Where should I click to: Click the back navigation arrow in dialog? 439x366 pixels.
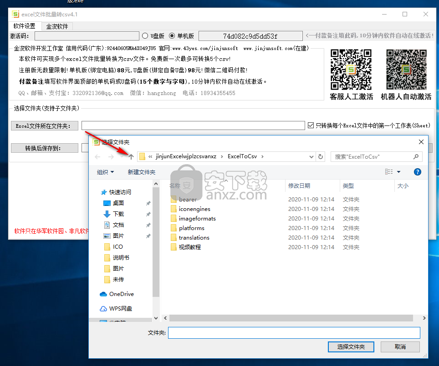click(97, 157)
